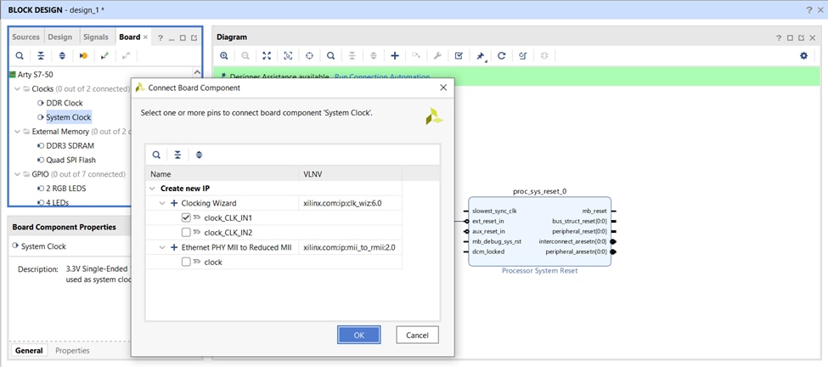Image resolution: width=828 pixels, height=367 pixels.
Task: Expand all rows in the dialog tree
Action: (x=199, y=155)
